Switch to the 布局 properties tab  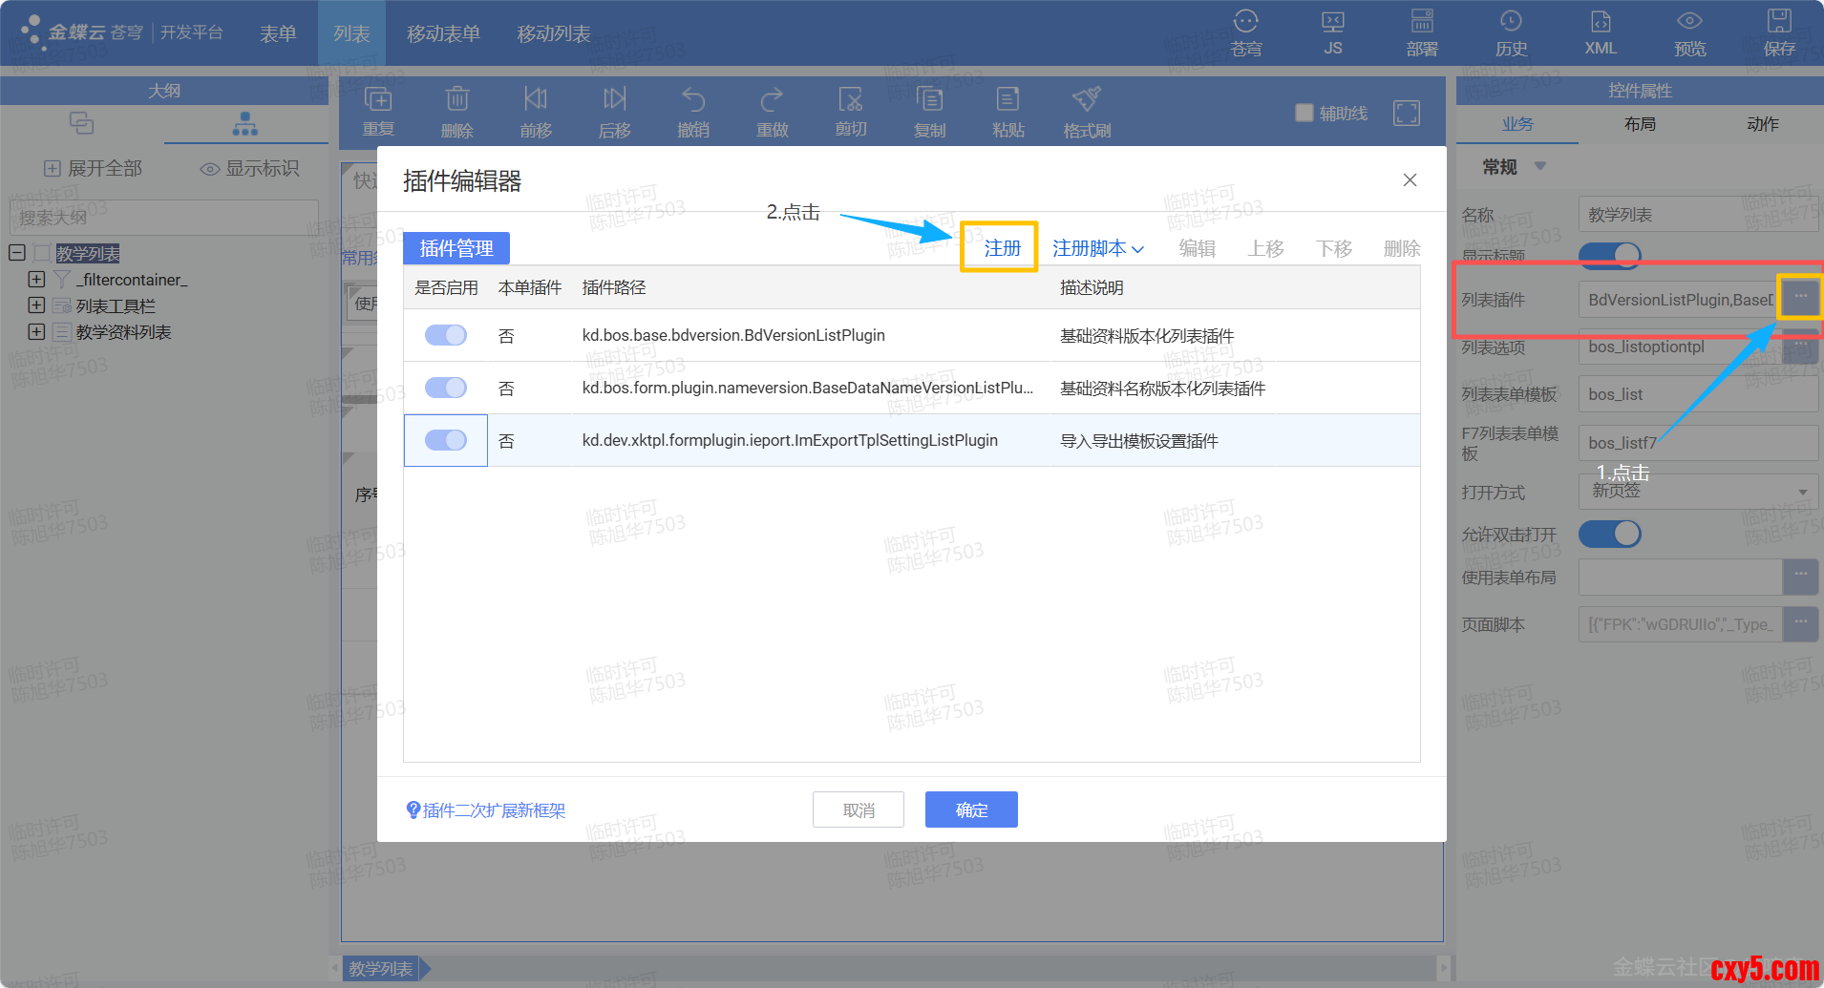coord(1640,124)
